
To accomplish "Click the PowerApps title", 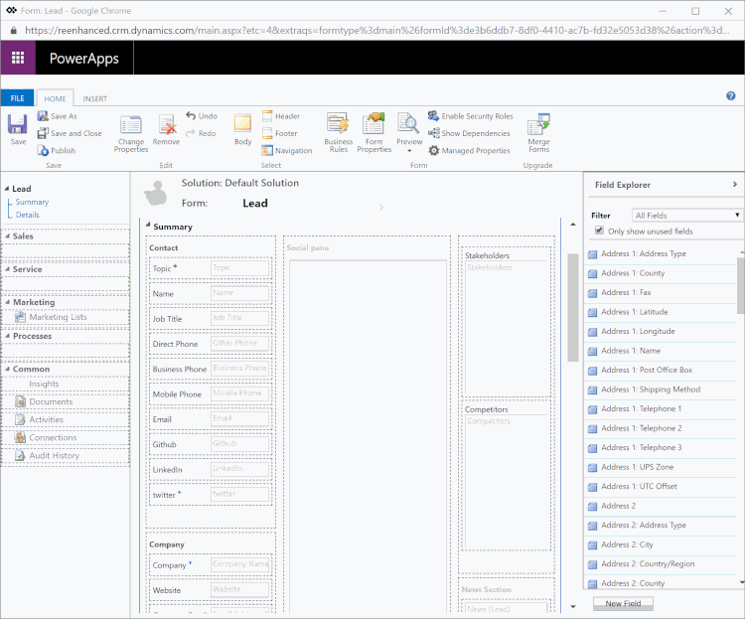I will pyautogui.click(x=84, y=58).
